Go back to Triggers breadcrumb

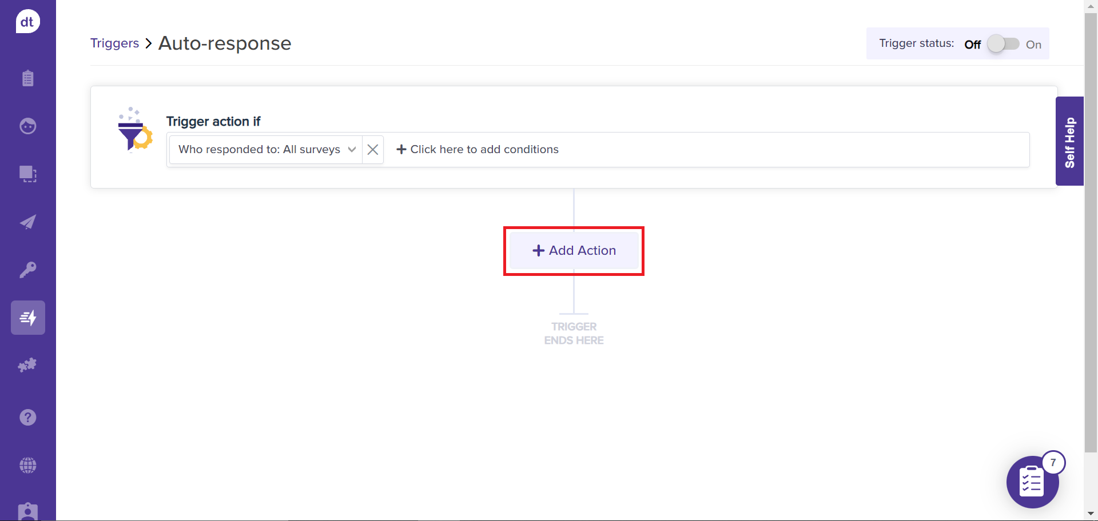coord(114,43)
